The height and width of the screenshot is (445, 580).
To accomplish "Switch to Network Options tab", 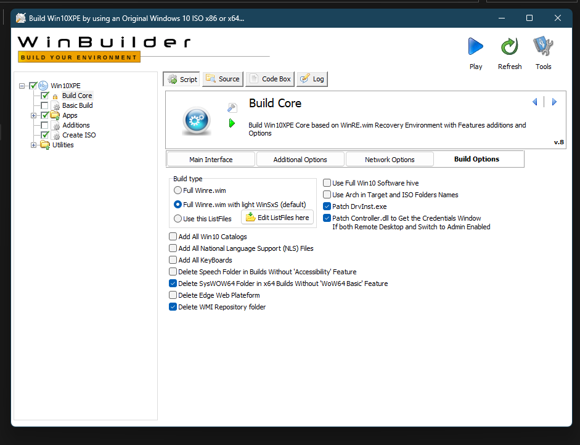I will tap(390, 160).
